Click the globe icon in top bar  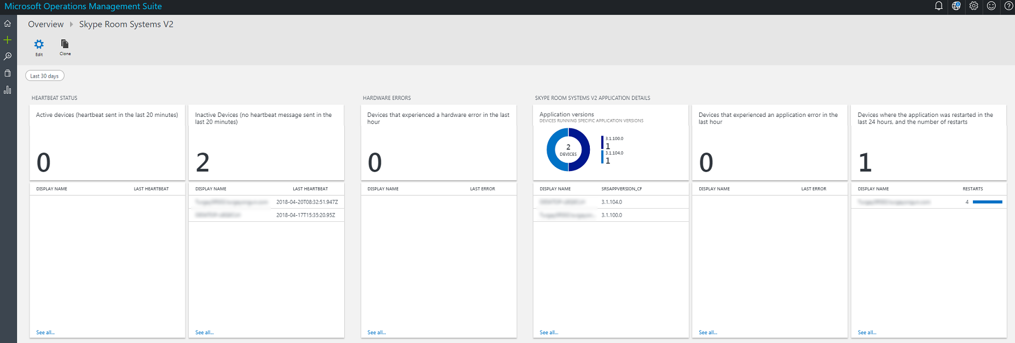tap(956, 6)
